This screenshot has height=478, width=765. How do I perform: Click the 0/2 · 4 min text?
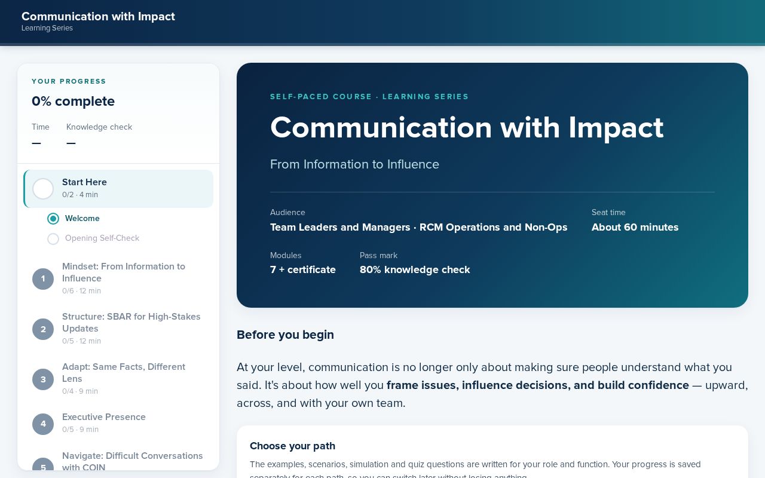(x=80, y=195)
